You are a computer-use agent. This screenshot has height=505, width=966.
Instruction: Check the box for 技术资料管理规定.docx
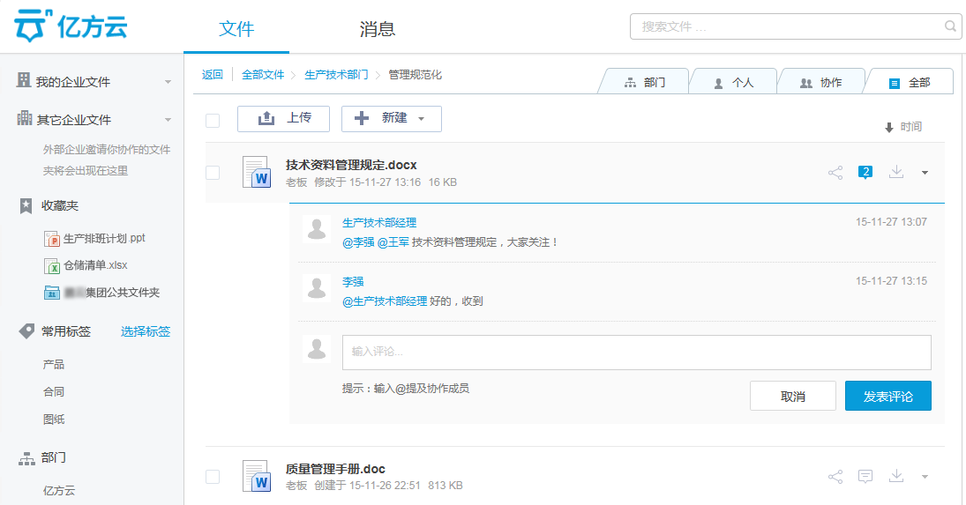point(213,173)
